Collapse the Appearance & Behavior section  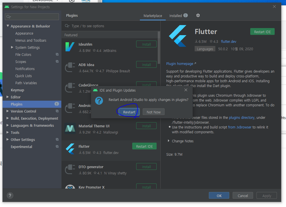coord(8,26)
